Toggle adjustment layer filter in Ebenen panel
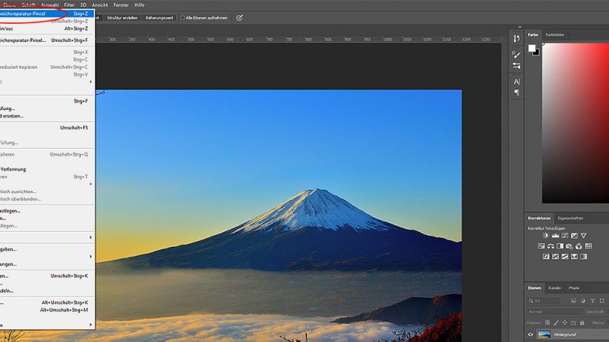609x342 pixels. click(583, 301)
